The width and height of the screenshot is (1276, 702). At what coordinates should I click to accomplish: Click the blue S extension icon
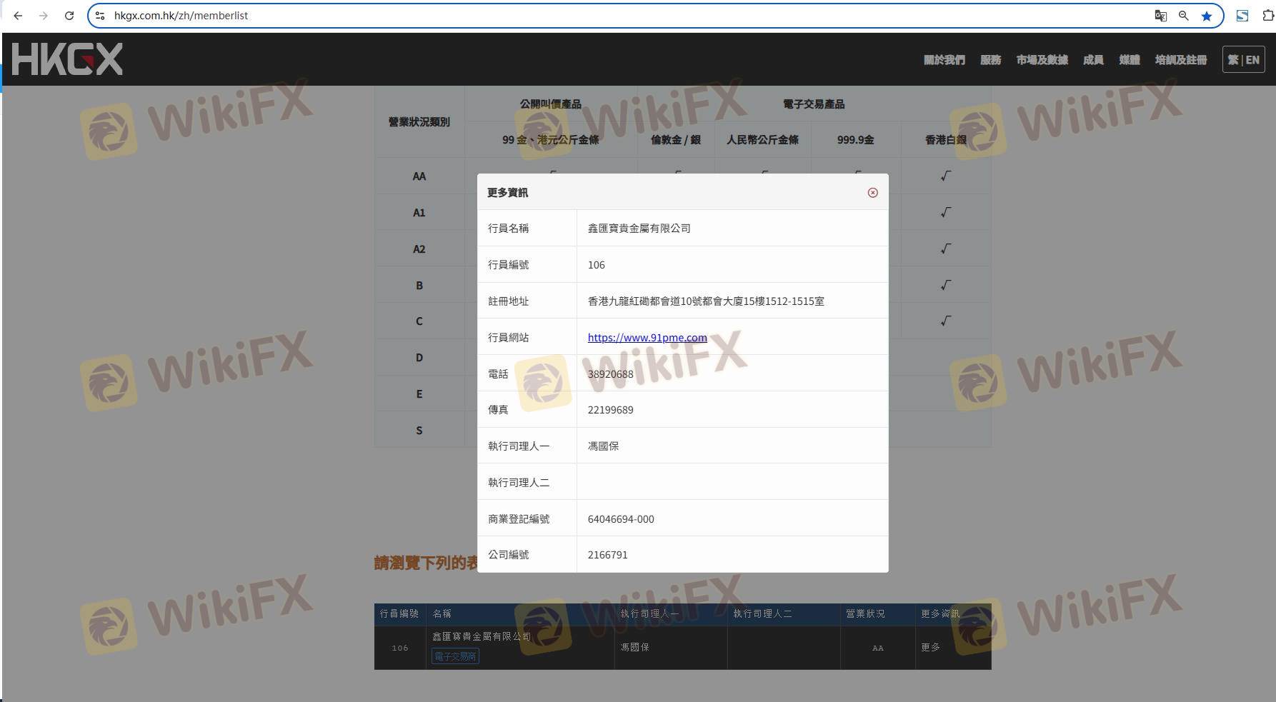pyautogui.click(x=1242, y=16)
